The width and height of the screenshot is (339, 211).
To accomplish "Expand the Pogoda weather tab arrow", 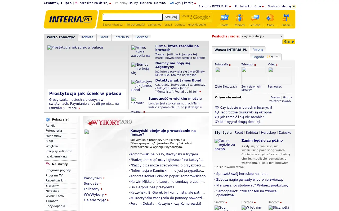I will (277, 57).
